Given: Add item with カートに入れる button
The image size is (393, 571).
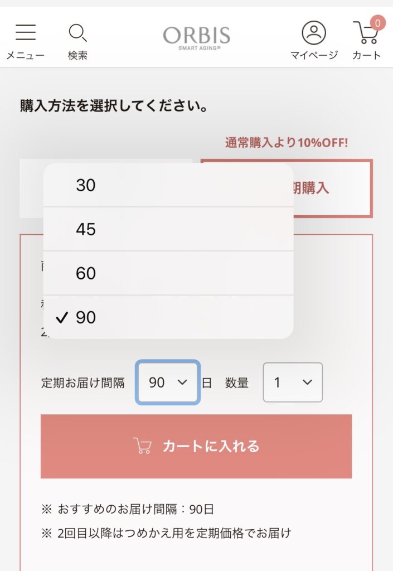Looking at the screenshot, I should coord(196,446).
